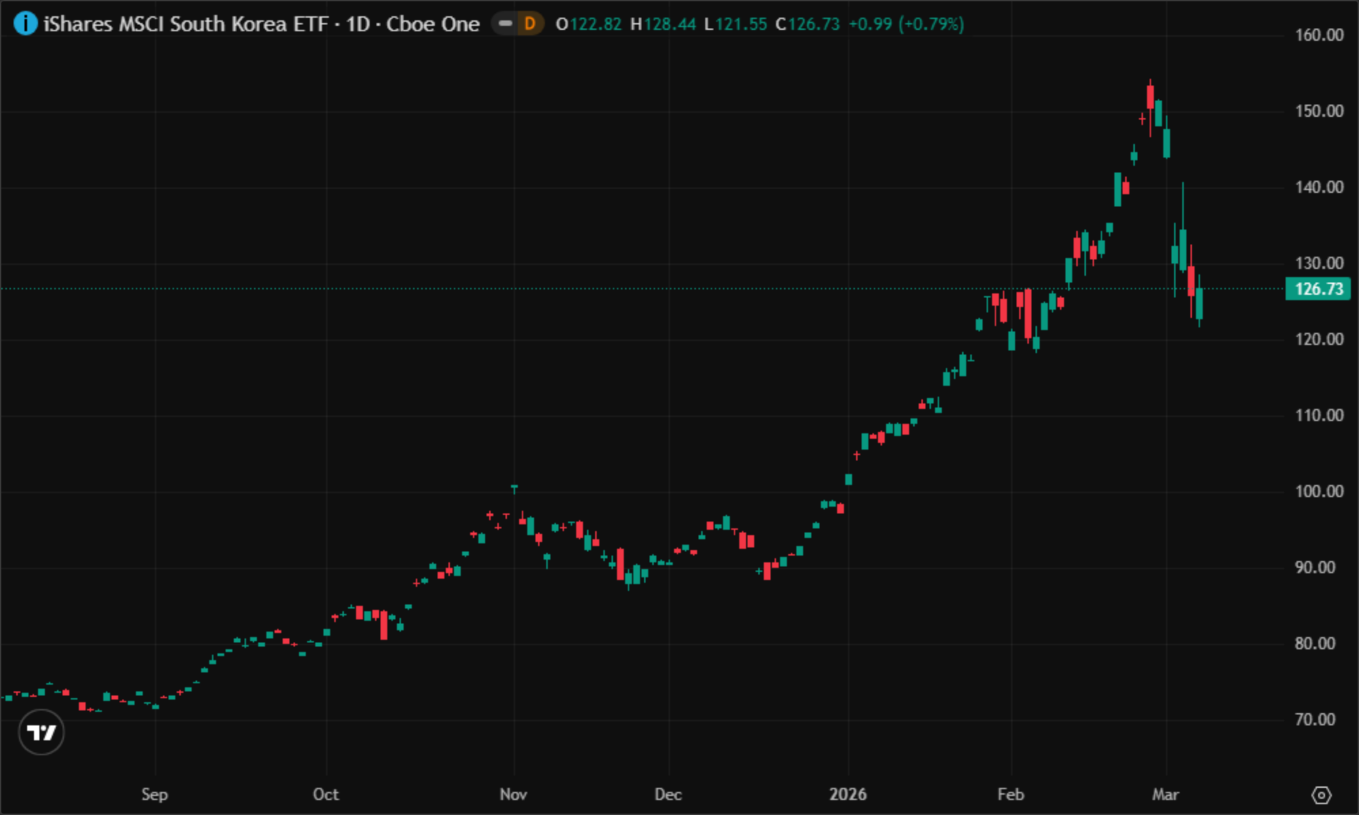Click the closing value C126.73 in legend
The height and width of the screenshot is (815, 1359).
808,24
